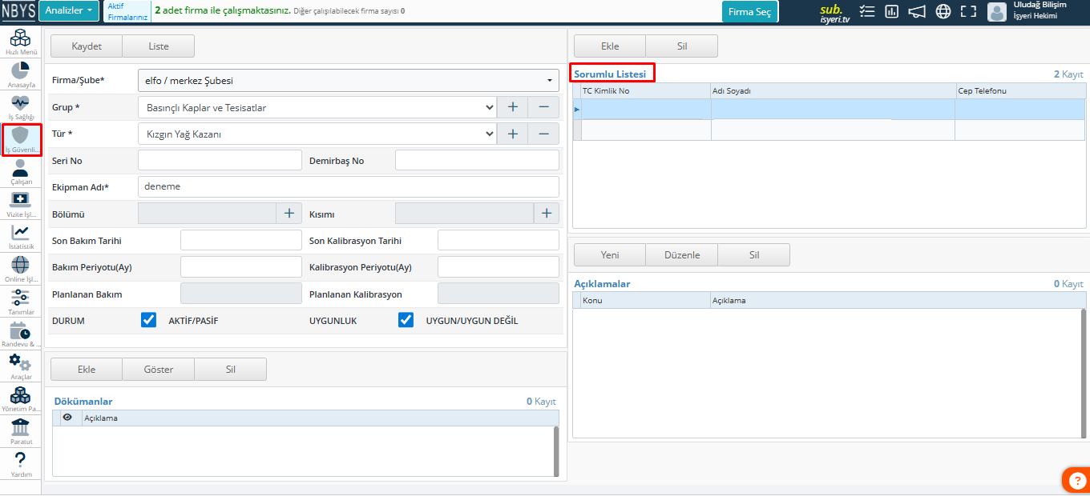Click the TC Kimlik No column header
The image size is (1090, 496).
point(645,91)
